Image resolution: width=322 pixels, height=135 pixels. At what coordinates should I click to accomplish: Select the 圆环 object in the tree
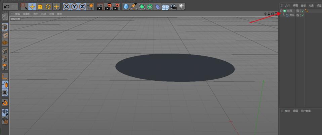[x=292, y=15]
